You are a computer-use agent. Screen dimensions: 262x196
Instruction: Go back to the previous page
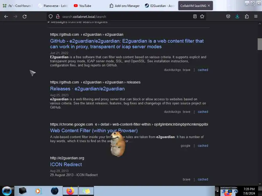point(6,17)
